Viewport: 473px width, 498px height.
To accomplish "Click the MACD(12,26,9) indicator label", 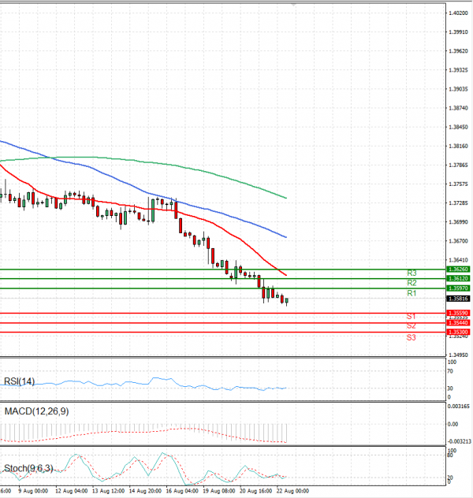I will tap(36, 411).
